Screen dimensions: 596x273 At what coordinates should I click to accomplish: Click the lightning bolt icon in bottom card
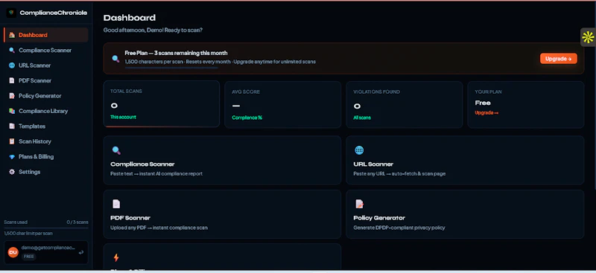[116, 257]
